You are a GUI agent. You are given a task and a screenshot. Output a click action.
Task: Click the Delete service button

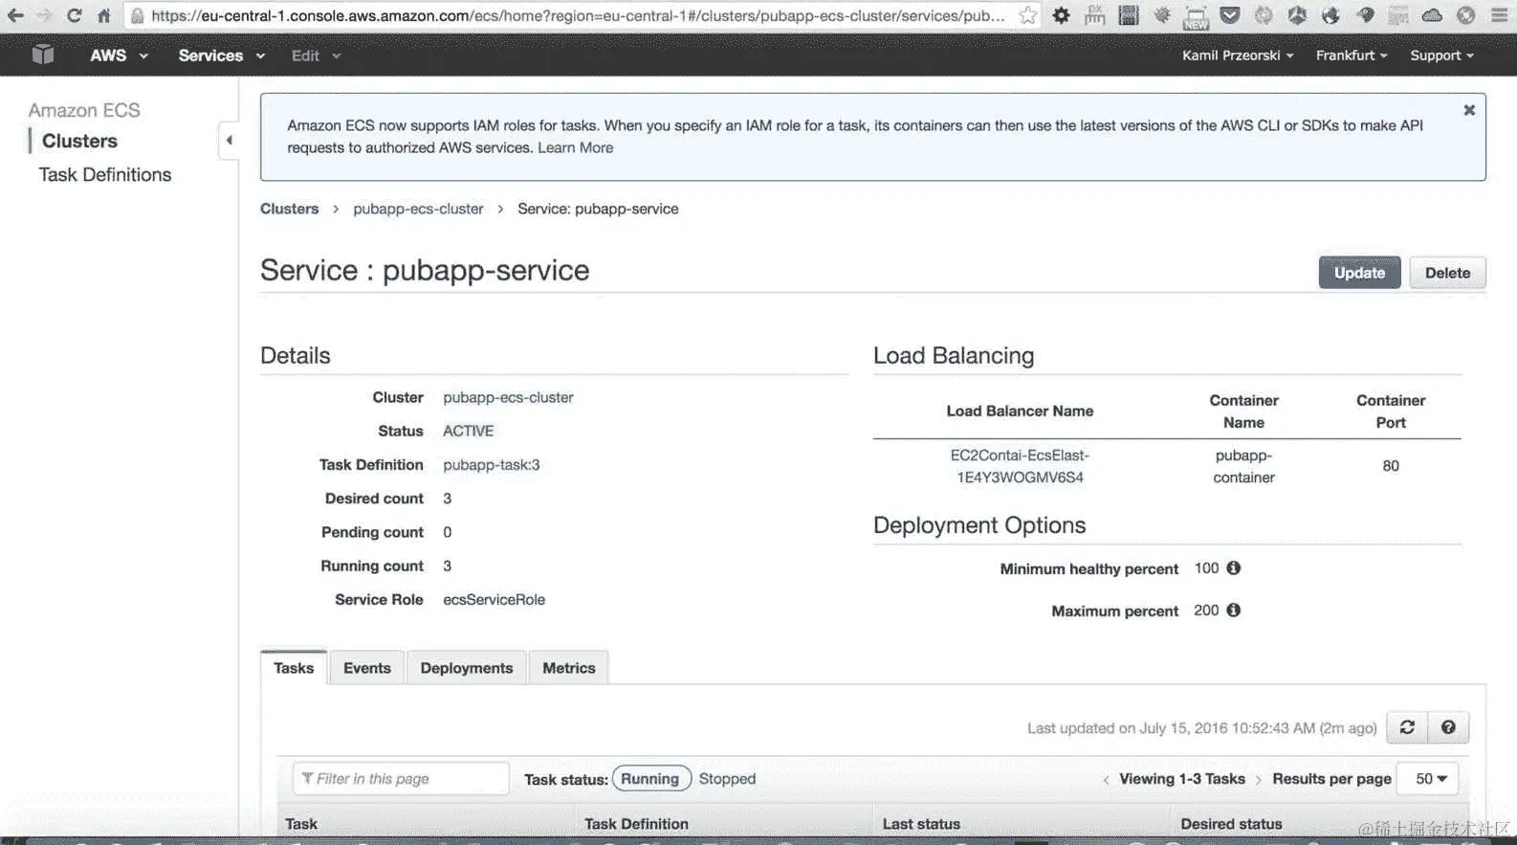pos(1447,273)
